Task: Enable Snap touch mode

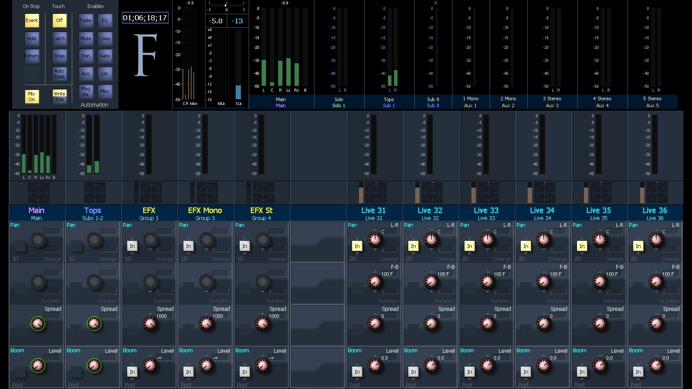Action: (x=59, y=56)
